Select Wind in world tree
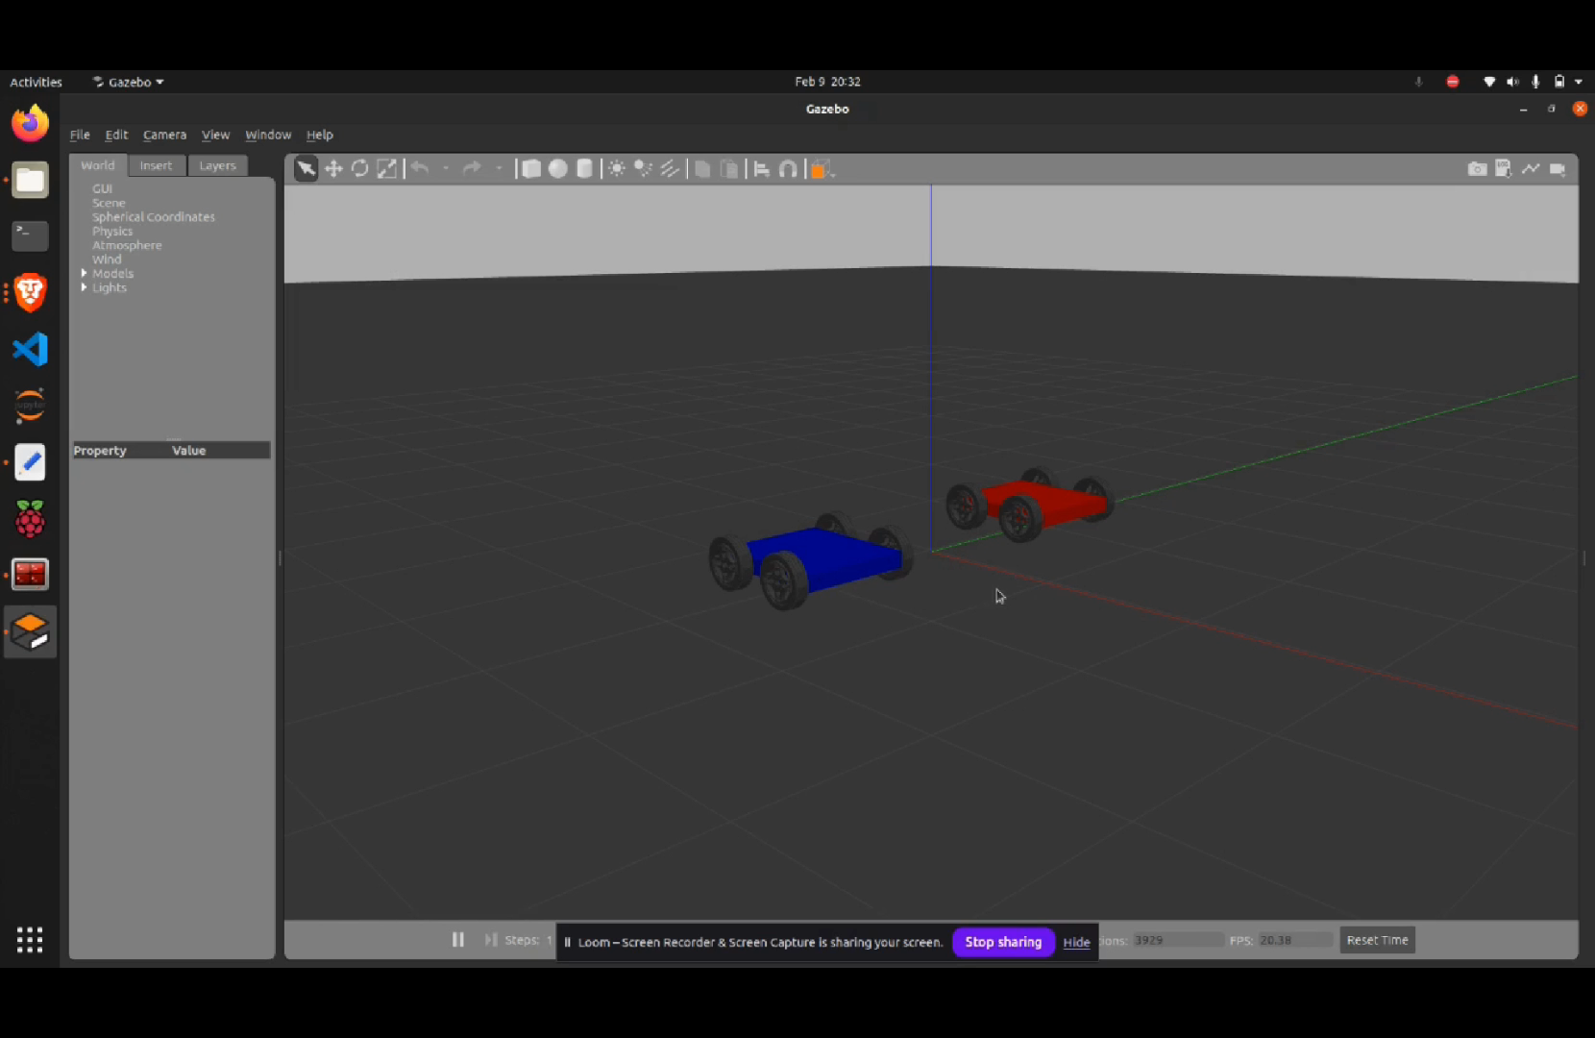 tap(107, 259)
